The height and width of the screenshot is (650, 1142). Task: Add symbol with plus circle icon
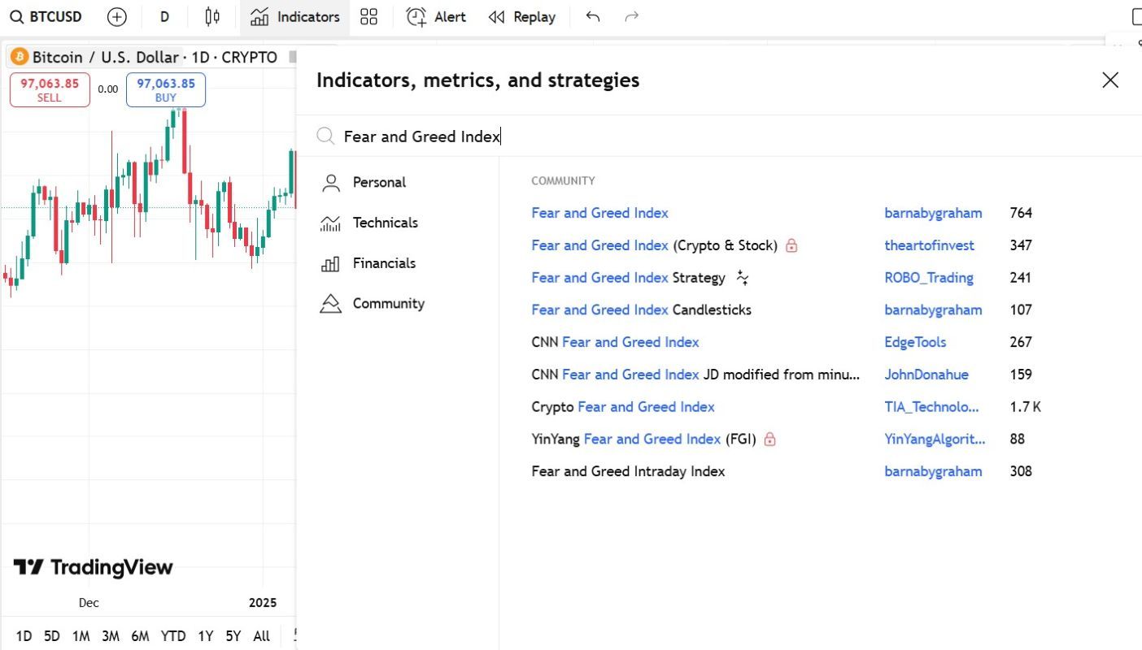[x=117, y=16]
